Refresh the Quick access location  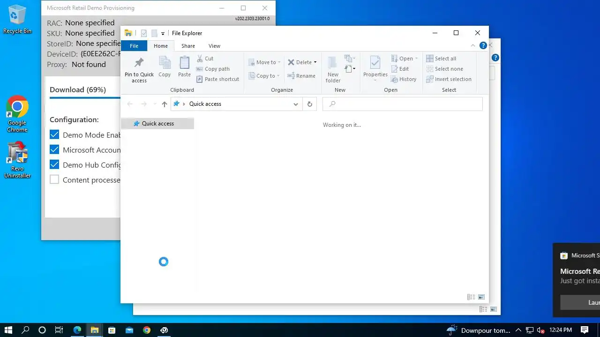[309, 104]
